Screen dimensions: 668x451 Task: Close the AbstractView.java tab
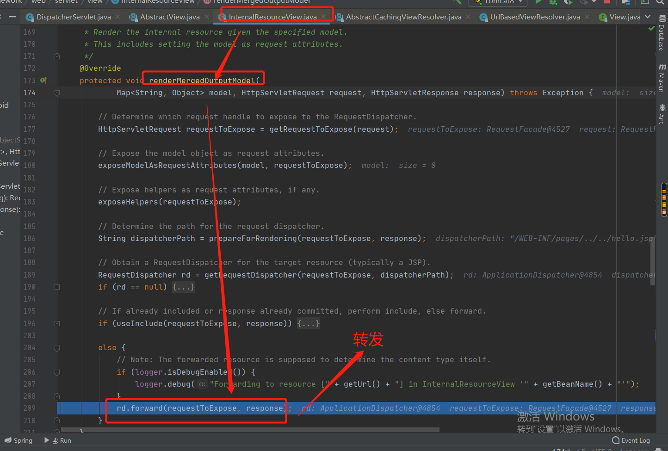point(207,17)
